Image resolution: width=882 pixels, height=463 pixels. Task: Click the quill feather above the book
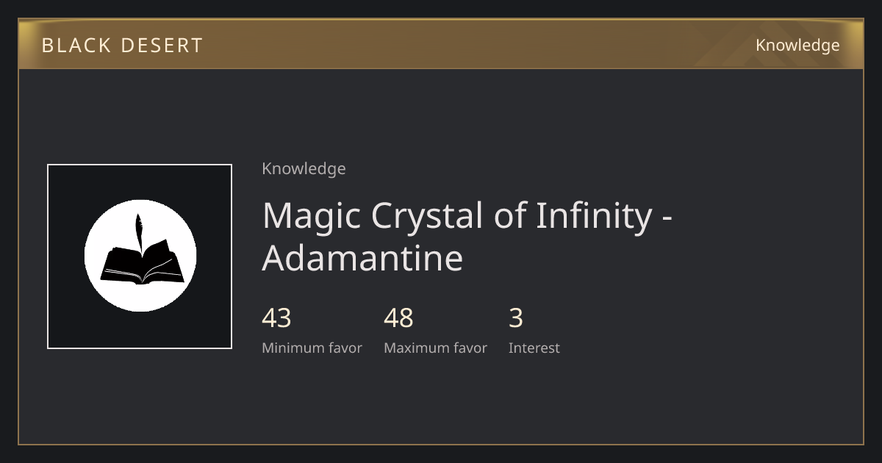tap(138, 232)
